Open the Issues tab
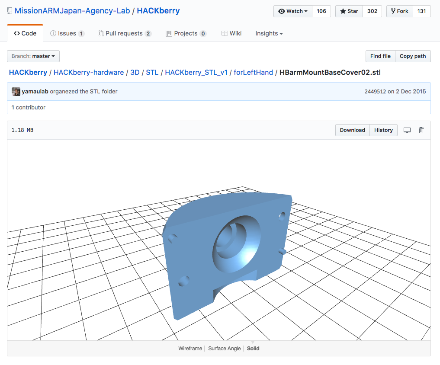 tap(67, 33)
